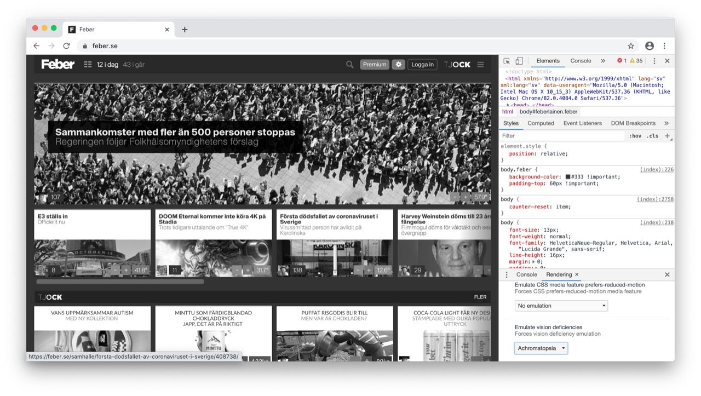Open DevTools customize three-dot menu
Image resolution: width=701 pixels, height=396 pixels.
[654, 61]
